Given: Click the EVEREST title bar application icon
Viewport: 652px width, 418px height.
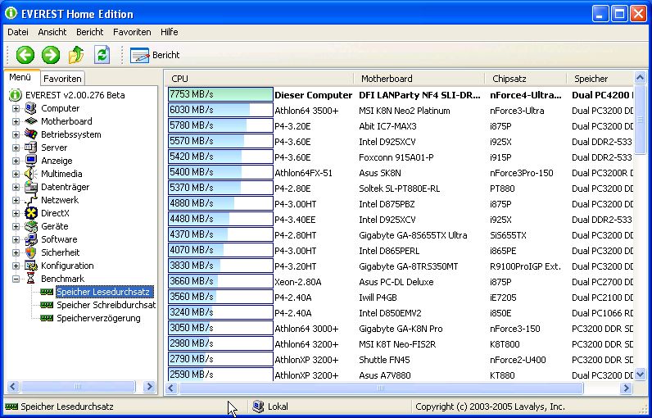Looking at the screenshot, I should (11, 13).
